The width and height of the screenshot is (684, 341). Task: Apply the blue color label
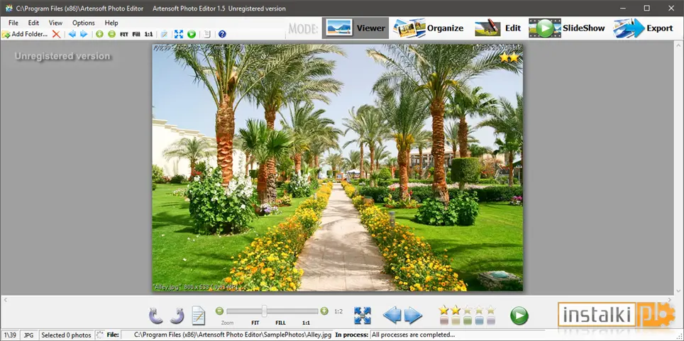click(479, 321)
